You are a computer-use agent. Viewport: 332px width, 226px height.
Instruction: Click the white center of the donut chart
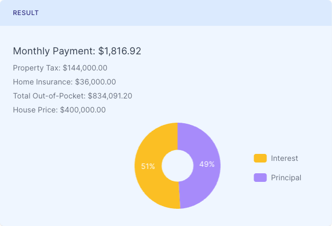pos(177,166)
